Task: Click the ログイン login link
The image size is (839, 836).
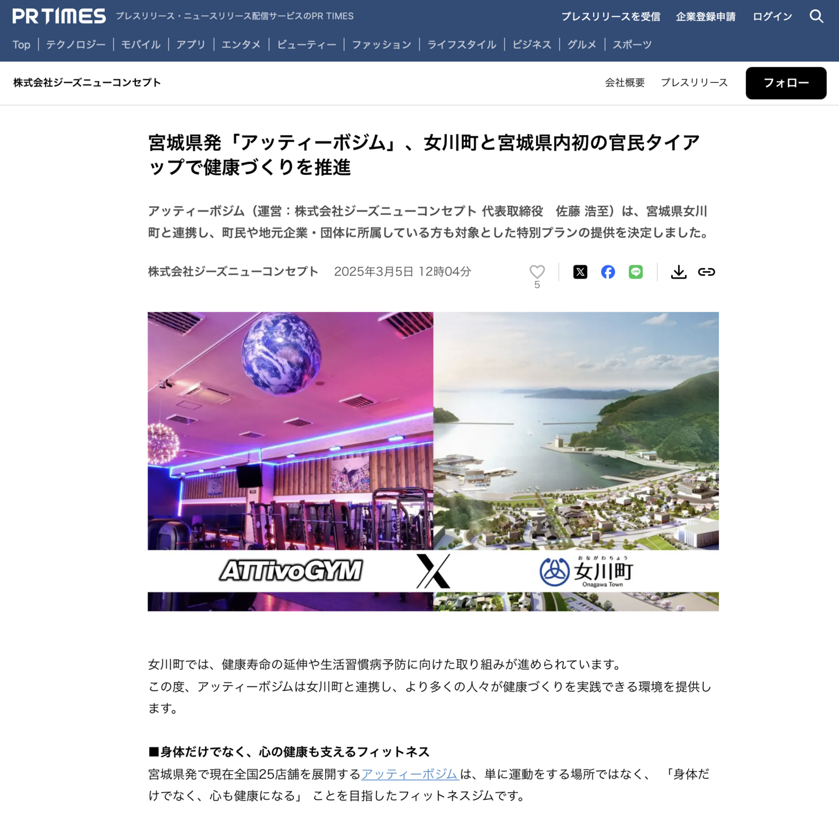Action: click(772, 16)
